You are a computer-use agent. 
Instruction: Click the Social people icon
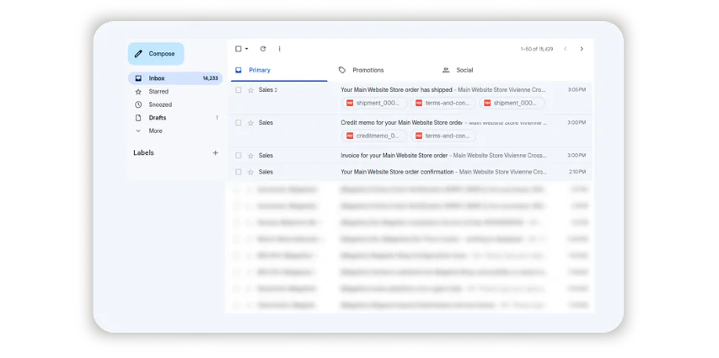point(446,70)
